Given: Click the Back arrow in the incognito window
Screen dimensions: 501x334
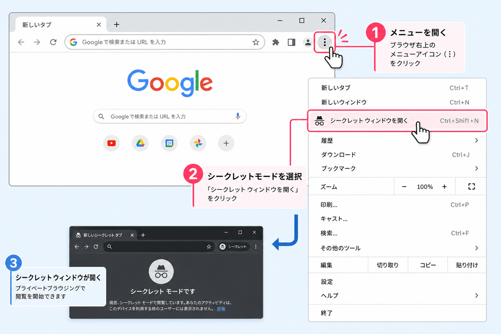Looking at the screenshot, I should pyautogui.click(x=77, y=246).
